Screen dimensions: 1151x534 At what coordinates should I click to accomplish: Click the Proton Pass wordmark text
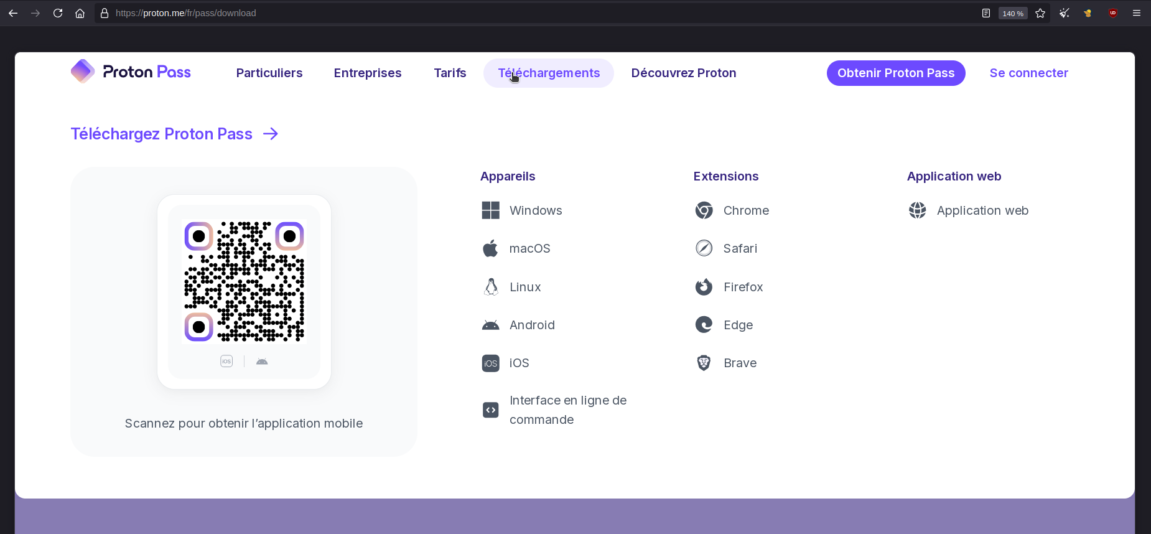147,72
